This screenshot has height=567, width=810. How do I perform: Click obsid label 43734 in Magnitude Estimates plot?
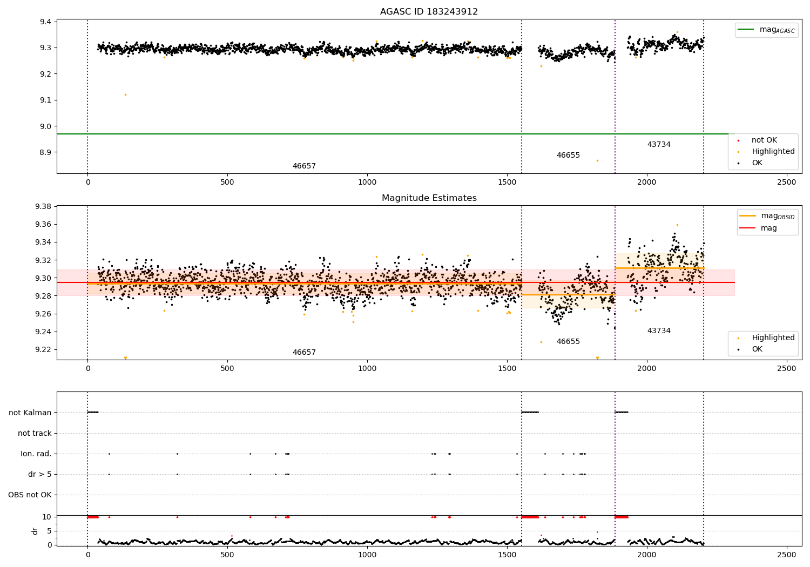pos(659,331)
